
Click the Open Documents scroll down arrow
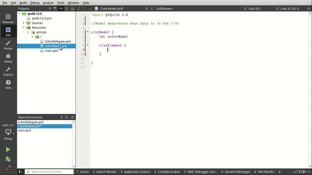(x=74, y=167)
